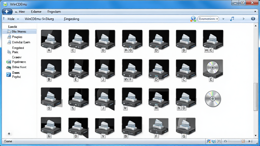Screen dimensions: 260x146
Task: Select the virtual drive labeled R C
Action: click(x=213, y=41)
